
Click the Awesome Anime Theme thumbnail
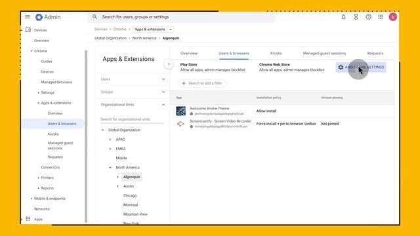click(181, 111)
